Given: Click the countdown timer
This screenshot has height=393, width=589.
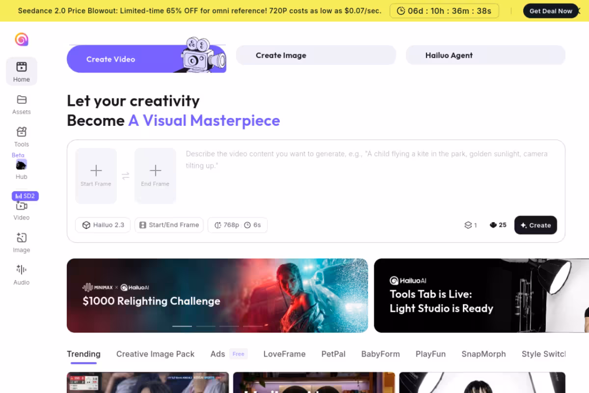Looking at the screenshot, I should (444, 11).
